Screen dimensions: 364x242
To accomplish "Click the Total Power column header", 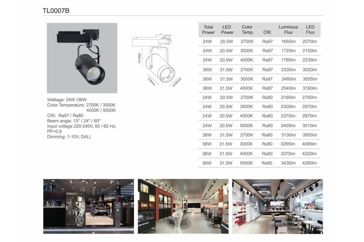I will tap(208, 30).
